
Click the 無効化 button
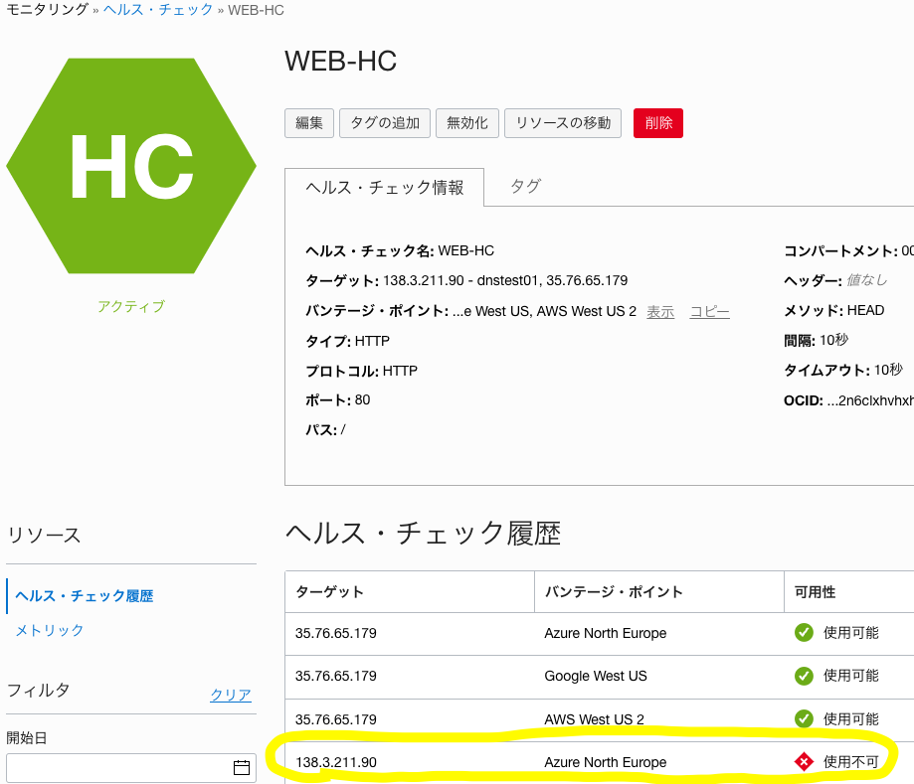466,123
